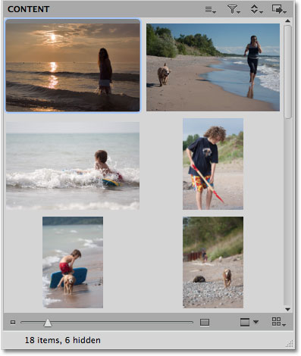The width and height of the screenshot is (301, 356).
Task: Click the scrollbar up arrow
Action: pyautogui.click(x=287, y=20)
